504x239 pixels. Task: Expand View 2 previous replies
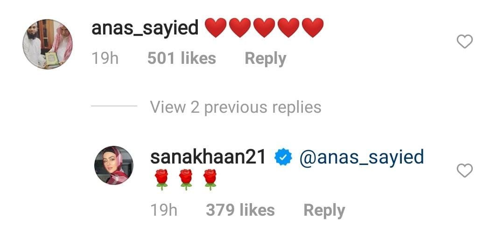click(x=236, y=107)
